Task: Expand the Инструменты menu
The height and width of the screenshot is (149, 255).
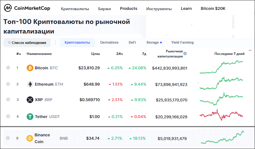Action: 159,9
